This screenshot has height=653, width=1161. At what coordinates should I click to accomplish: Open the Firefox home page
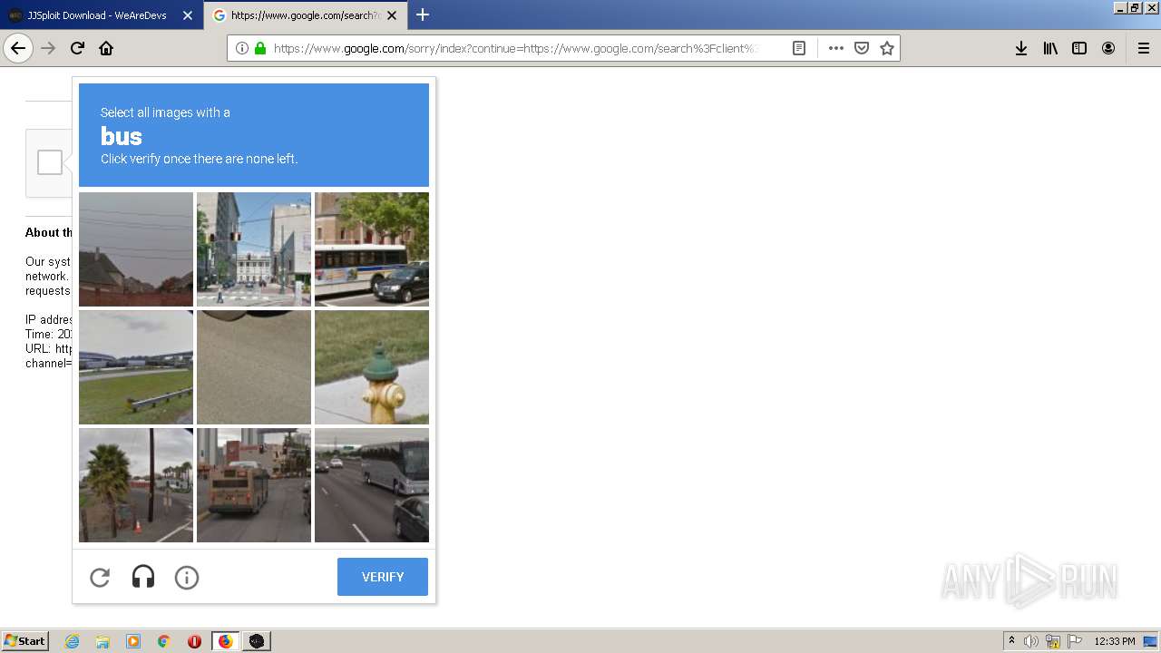(106, 48)
